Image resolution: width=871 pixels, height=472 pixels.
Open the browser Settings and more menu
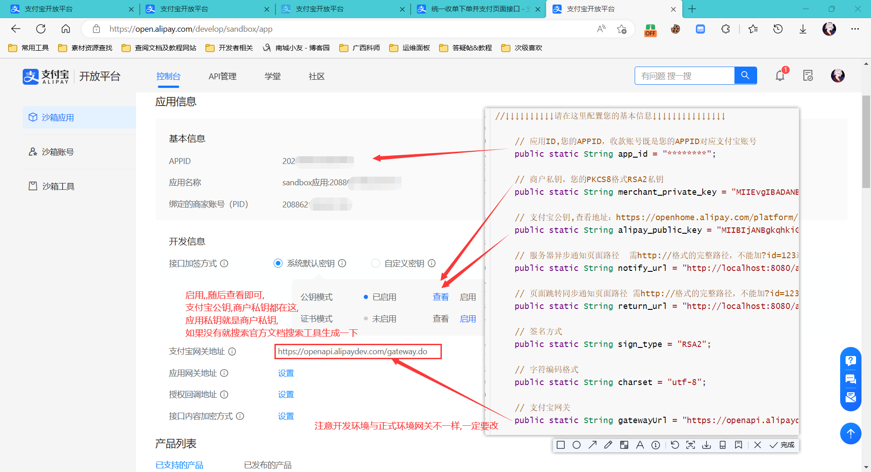pyautogui.click(x=855, y=29)
